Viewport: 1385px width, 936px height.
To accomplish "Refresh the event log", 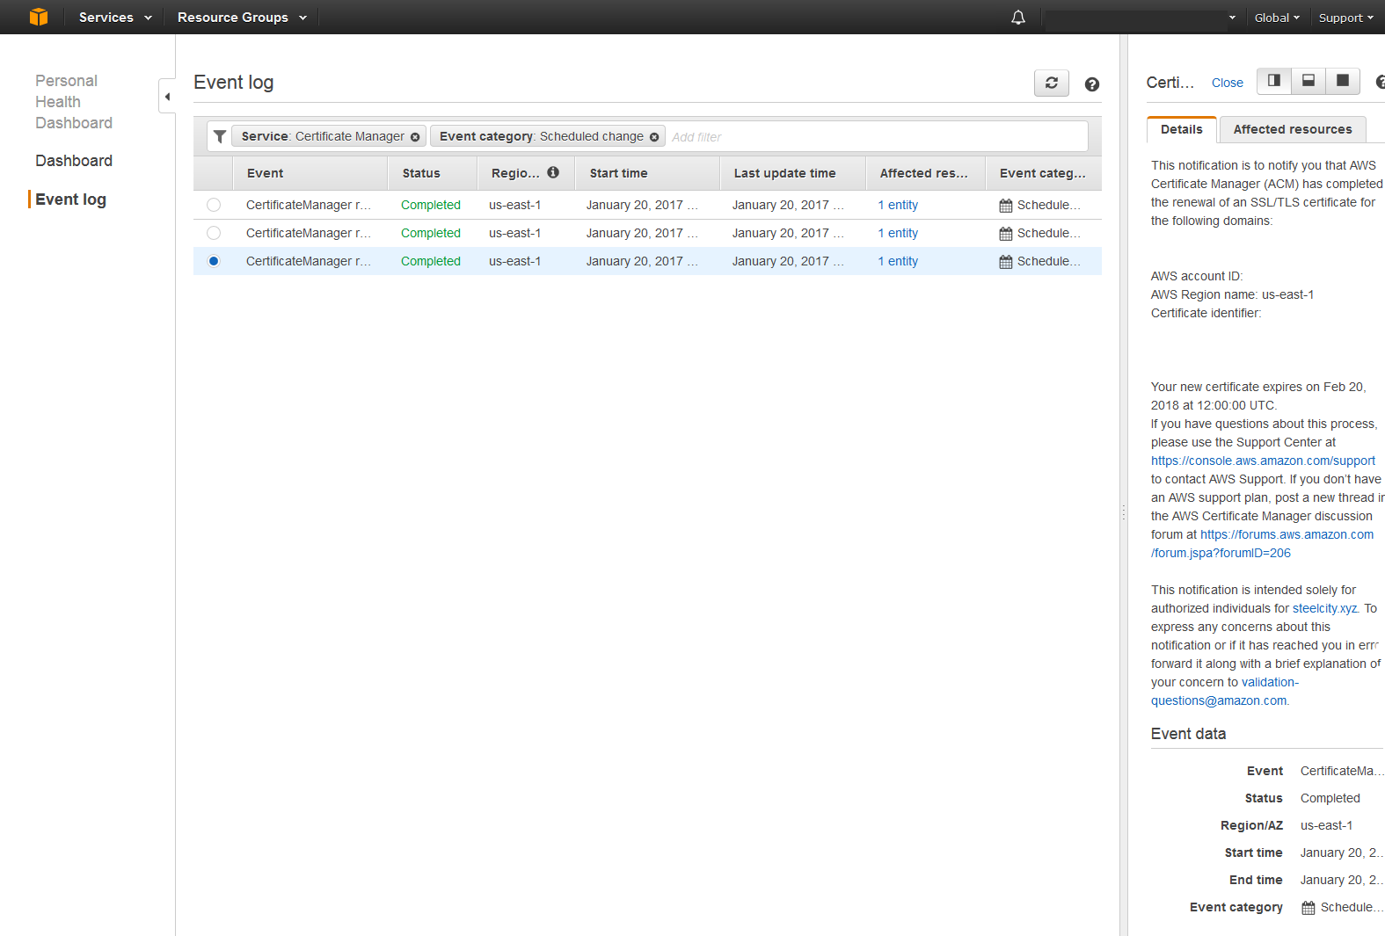I will pyautogui.click(x=1052, y=83).
